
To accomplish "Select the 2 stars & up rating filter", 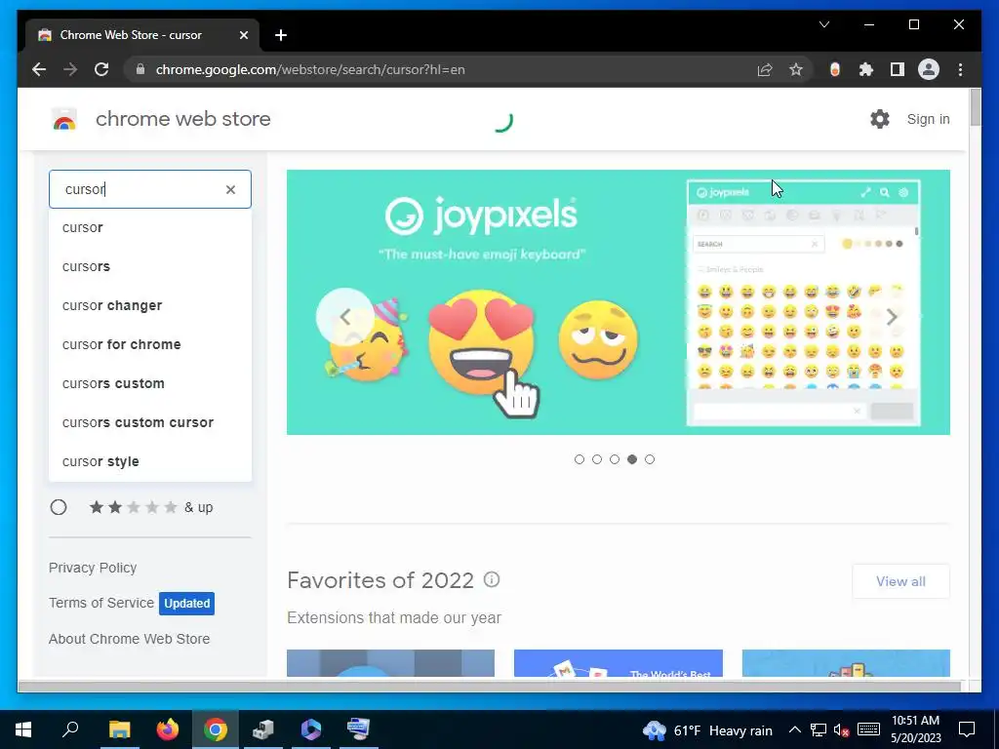I will (59, 507).
